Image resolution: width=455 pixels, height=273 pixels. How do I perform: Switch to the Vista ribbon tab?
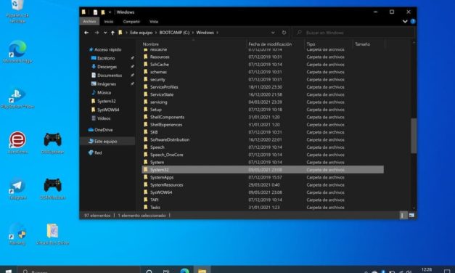(x=154, y=22)
